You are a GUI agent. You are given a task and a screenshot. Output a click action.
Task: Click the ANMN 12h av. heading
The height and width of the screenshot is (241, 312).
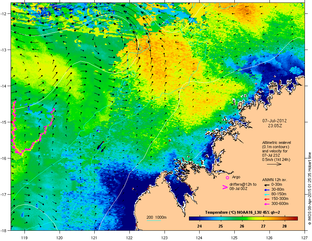point(274,180)
